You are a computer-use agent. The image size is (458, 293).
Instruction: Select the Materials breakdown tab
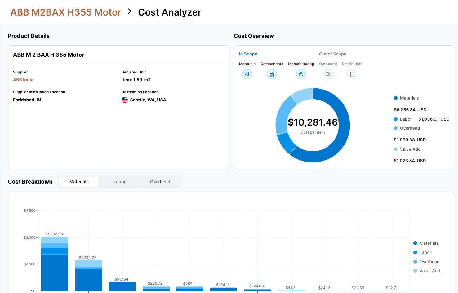point(79,182)
